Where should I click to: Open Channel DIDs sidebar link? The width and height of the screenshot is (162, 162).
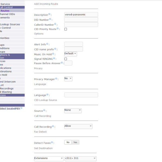pyautogui.click(x=7, y=14)
